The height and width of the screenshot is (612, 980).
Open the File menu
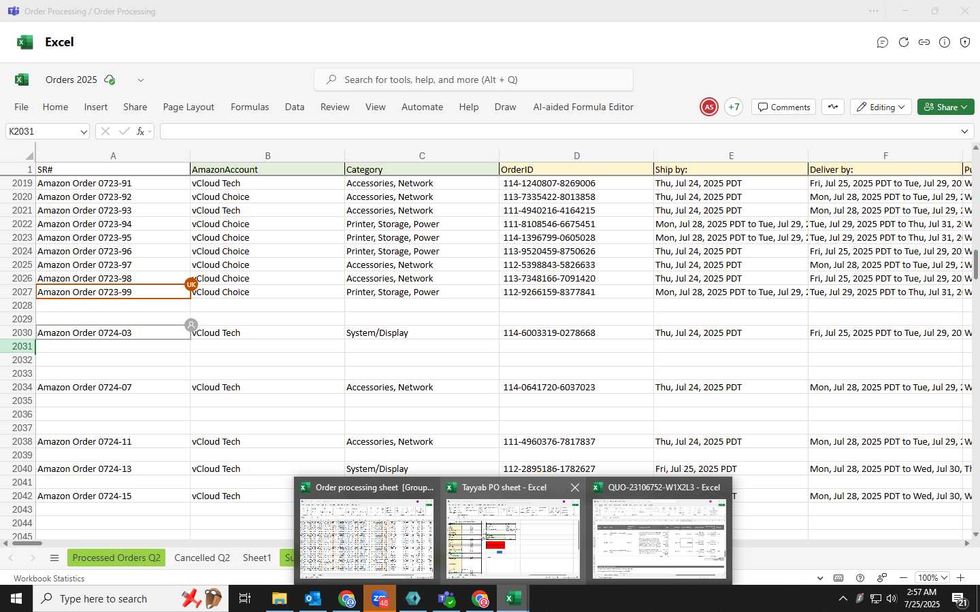tap(22, 107)
